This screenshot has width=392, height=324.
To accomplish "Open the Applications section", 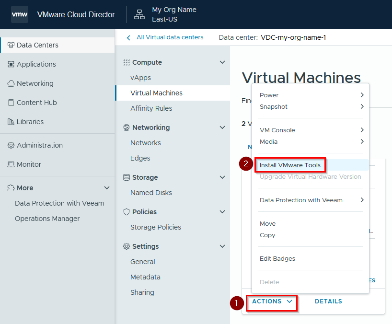I will 57,64.
